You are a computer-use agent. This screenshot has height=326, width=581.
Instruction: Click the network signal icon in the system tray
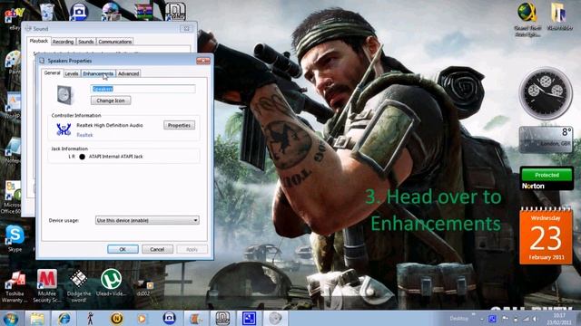click(x=526, y=319)
